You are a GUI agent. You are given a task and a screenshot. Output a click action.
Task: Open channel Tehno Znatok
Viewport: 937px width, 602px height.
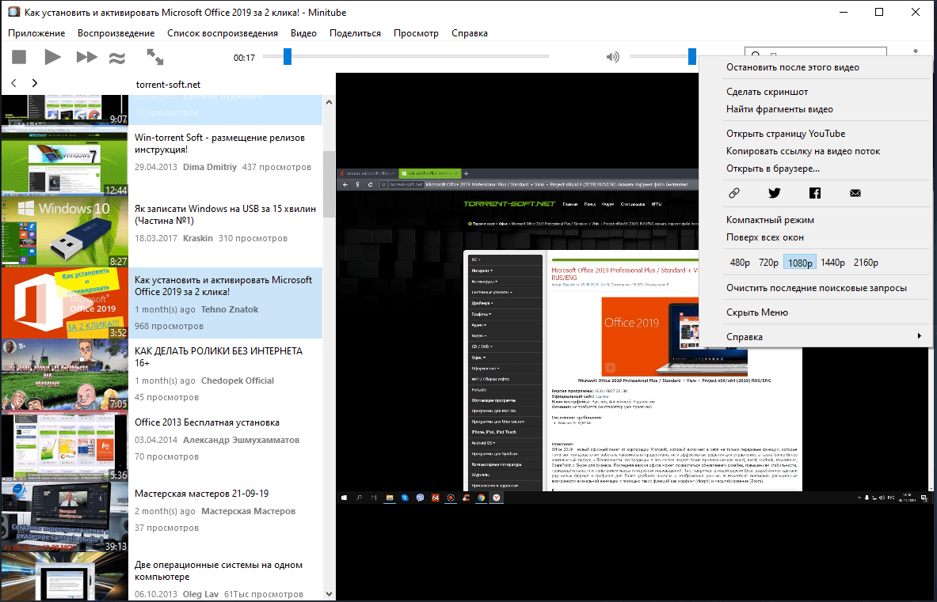click(230, 309)
